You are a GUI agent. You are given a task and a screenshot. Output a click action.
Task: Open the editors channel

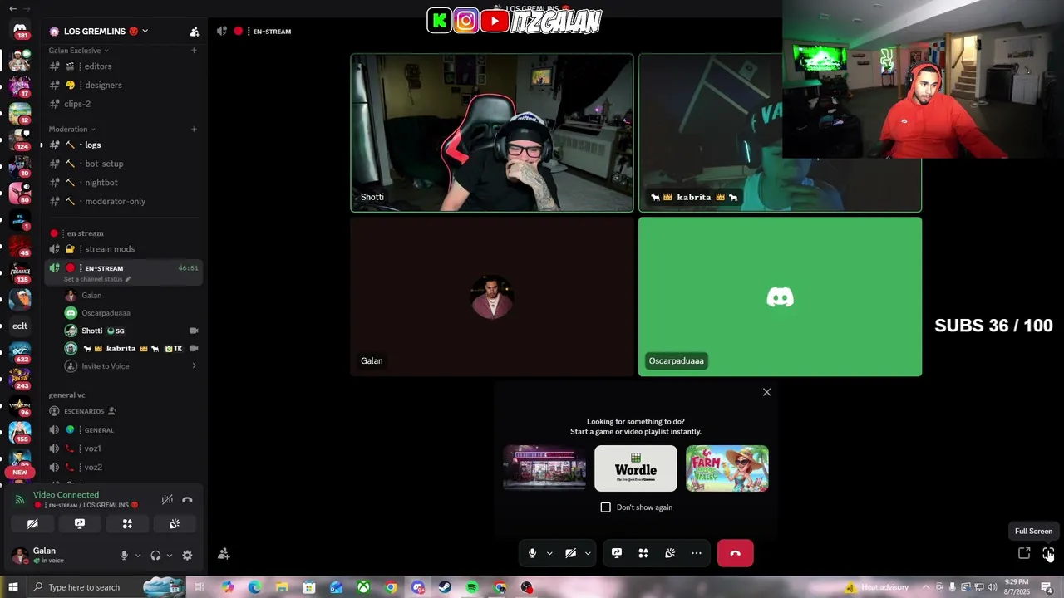coord(123,66)
